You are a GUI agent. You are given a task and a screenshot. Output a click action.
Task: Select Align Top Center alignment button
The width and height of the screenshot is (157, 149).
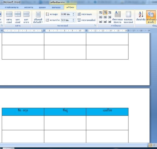tap(104, 12)
